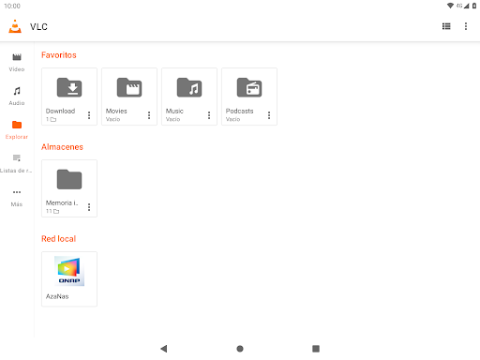Click the Wi-Fi status icon

point(450,6)
